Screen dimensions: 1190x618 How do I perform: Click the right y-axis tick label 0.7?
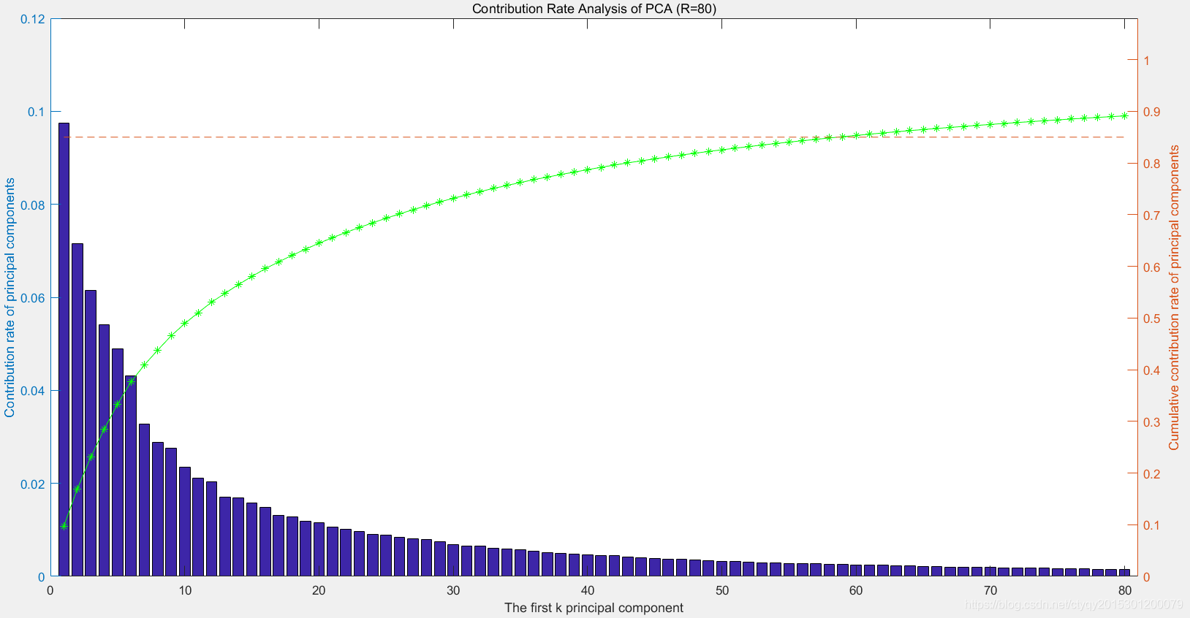[x=1152, y=215]
